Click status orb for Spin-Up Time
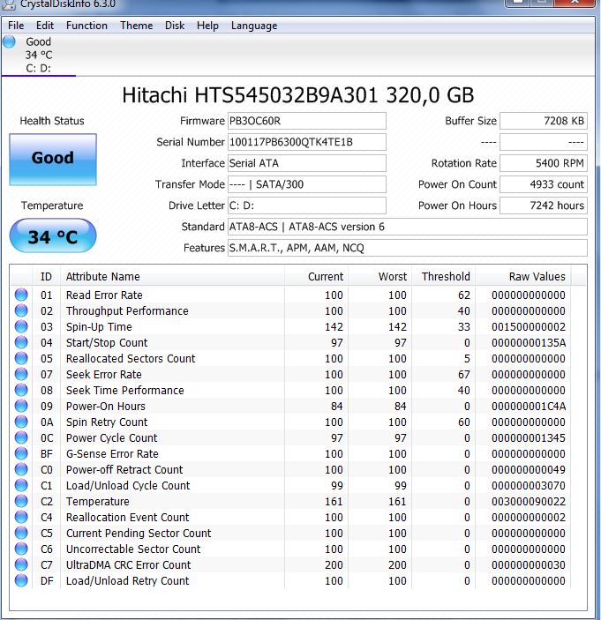 coord(21,326)
